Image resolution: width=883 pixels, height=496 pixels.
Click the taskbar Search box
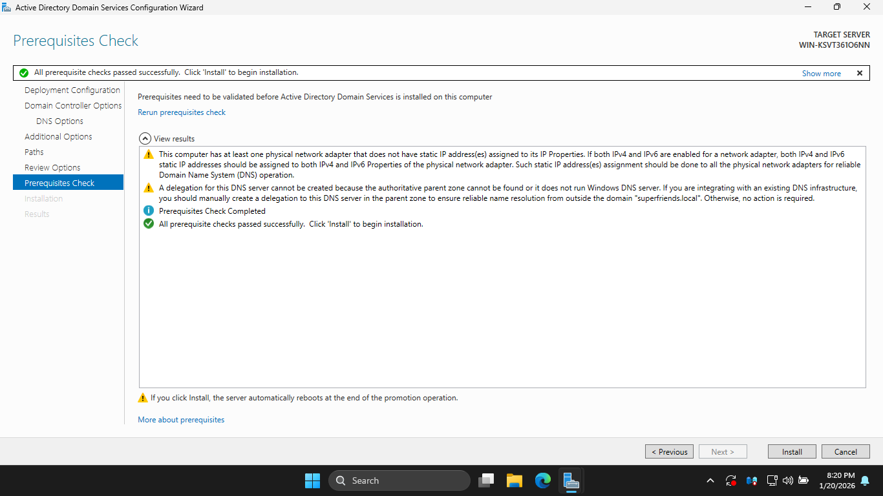(399, 480)
